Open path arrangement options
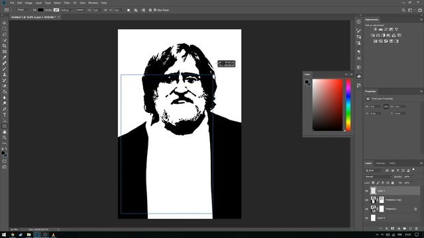This screenshot has width=424, height=238. 143,10
